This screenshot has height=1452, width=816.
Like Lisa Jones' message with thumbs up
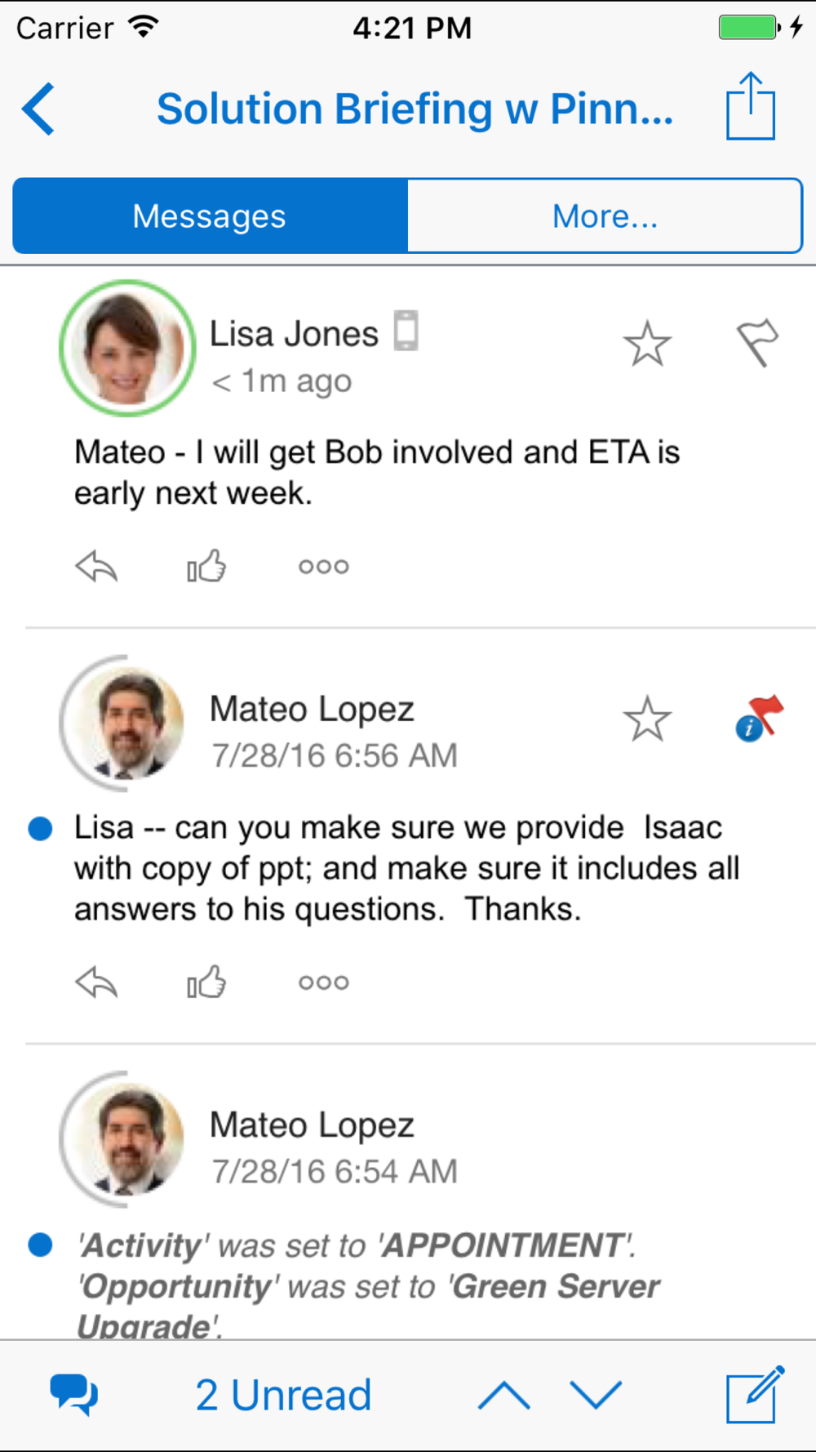point(206,565)
